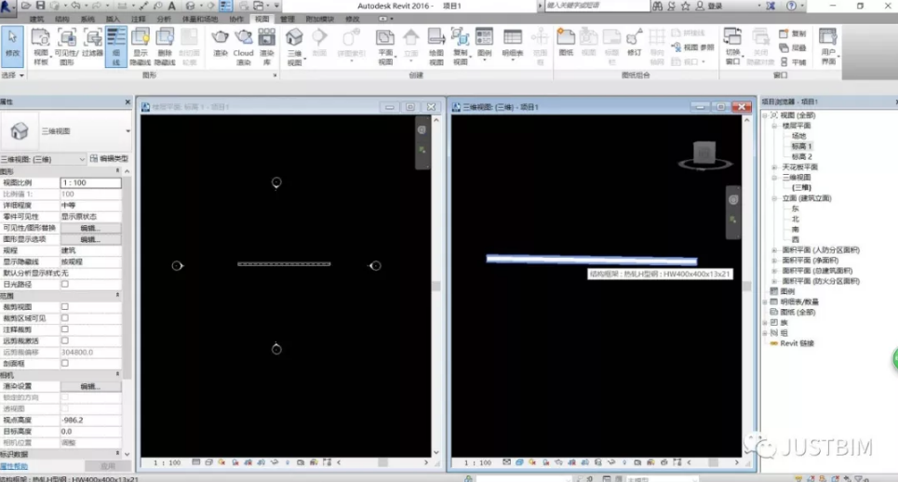Select 标高 1 in project browser

pos(802,146)
